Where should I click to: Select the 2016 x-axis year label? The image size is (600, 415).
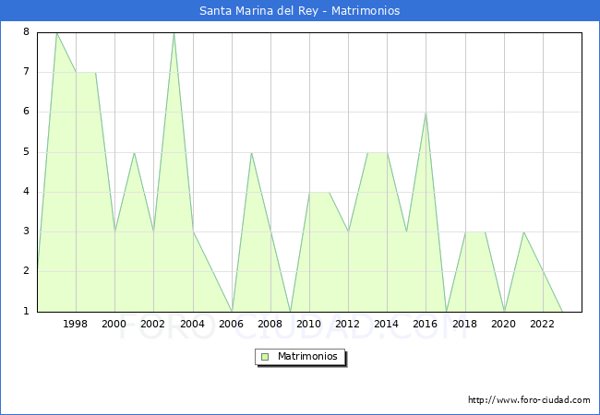tap(425, 324)
